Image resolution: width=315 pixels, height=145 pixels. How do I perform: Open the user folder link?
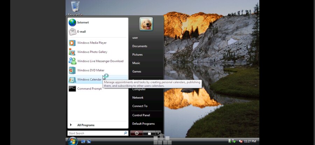pos(135,38)
